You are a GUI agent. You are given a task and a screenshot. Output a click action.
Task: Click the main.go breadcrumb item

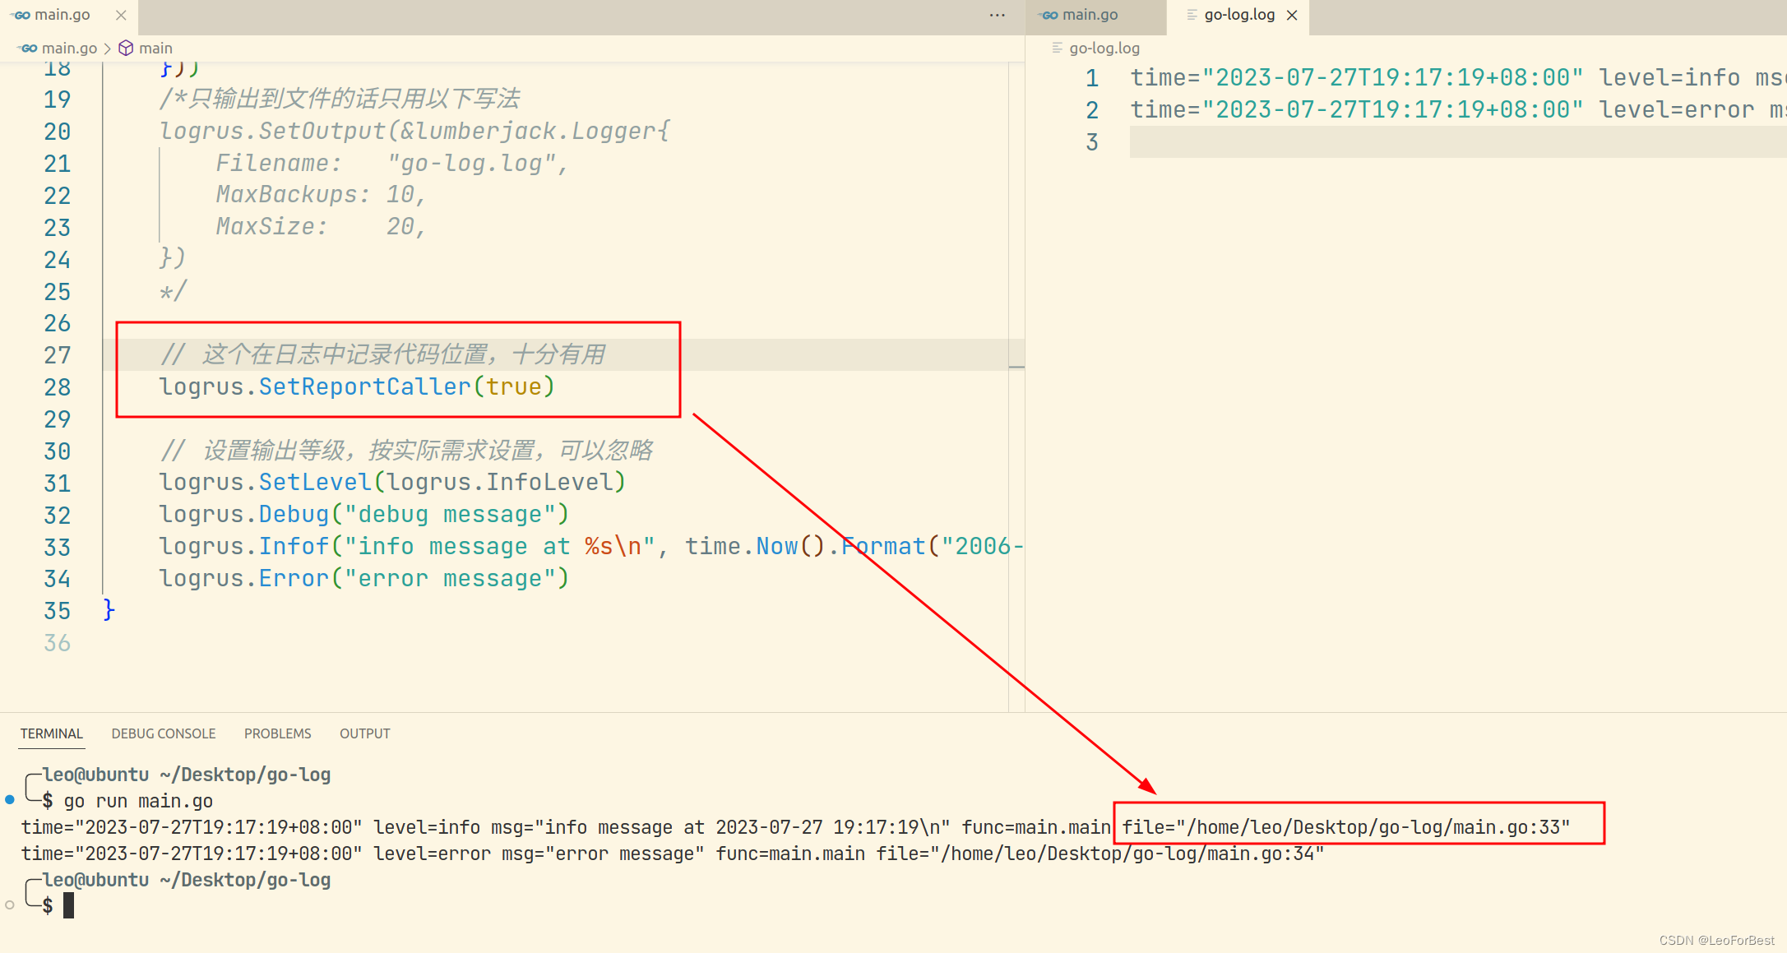69,49
